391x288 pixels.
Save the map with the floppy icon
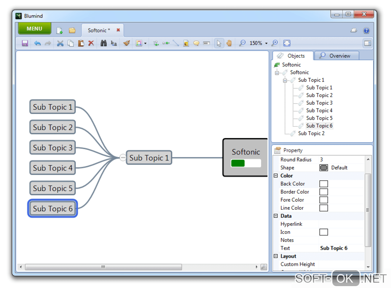[25, 43]
